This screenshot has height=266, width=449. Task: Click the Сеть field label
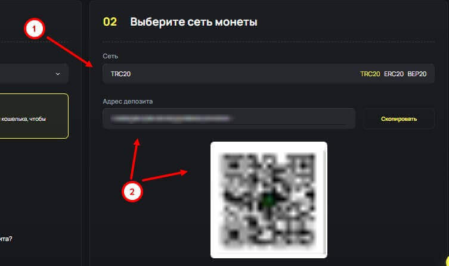(110, 57)
